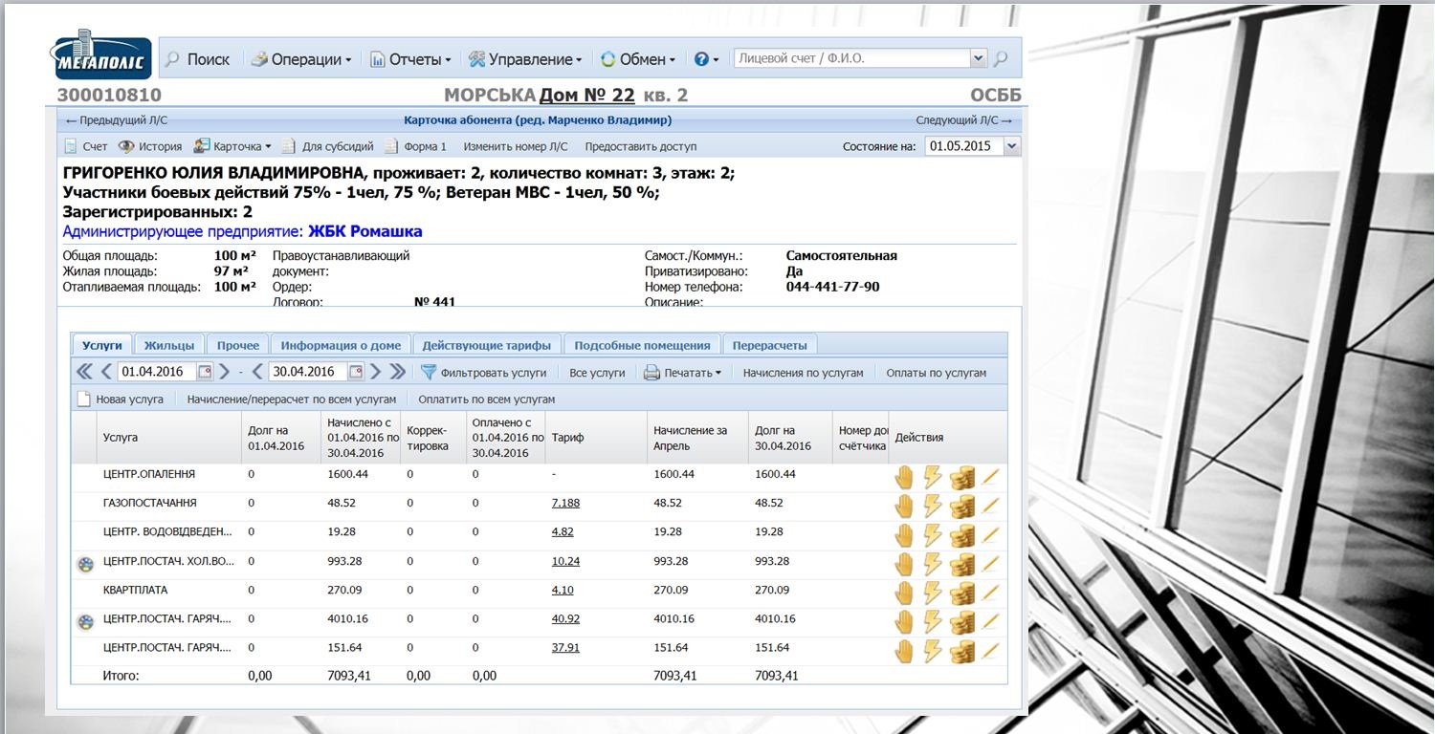Click the Форма 1 button
Viewport: 1435px width, 734px height.
[415, 147]
